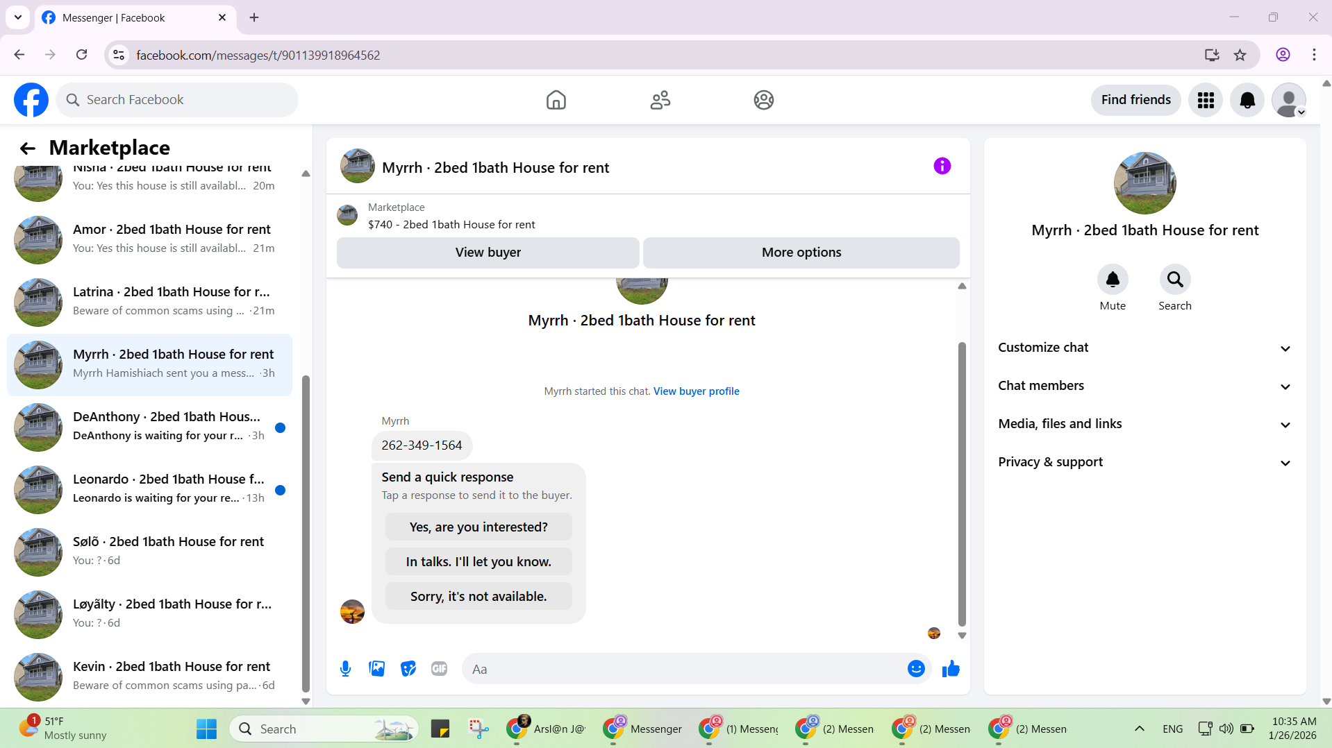Viewport: 1332px width, 748px height.
Task: View site information icon in address bar
Action: pyautogui.click(x=119, y=55)
